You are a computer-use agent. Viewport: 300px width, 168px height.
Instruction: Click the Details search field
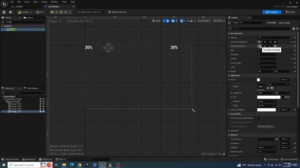tap(259, 28)
